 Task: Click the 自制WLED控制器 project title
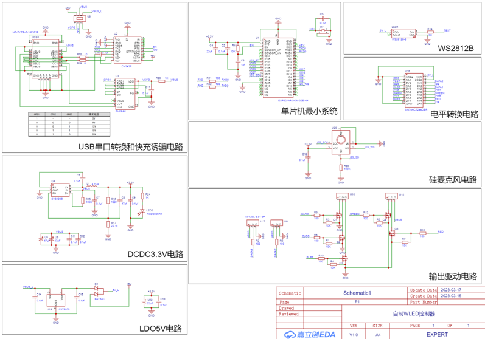pos(414,313)
